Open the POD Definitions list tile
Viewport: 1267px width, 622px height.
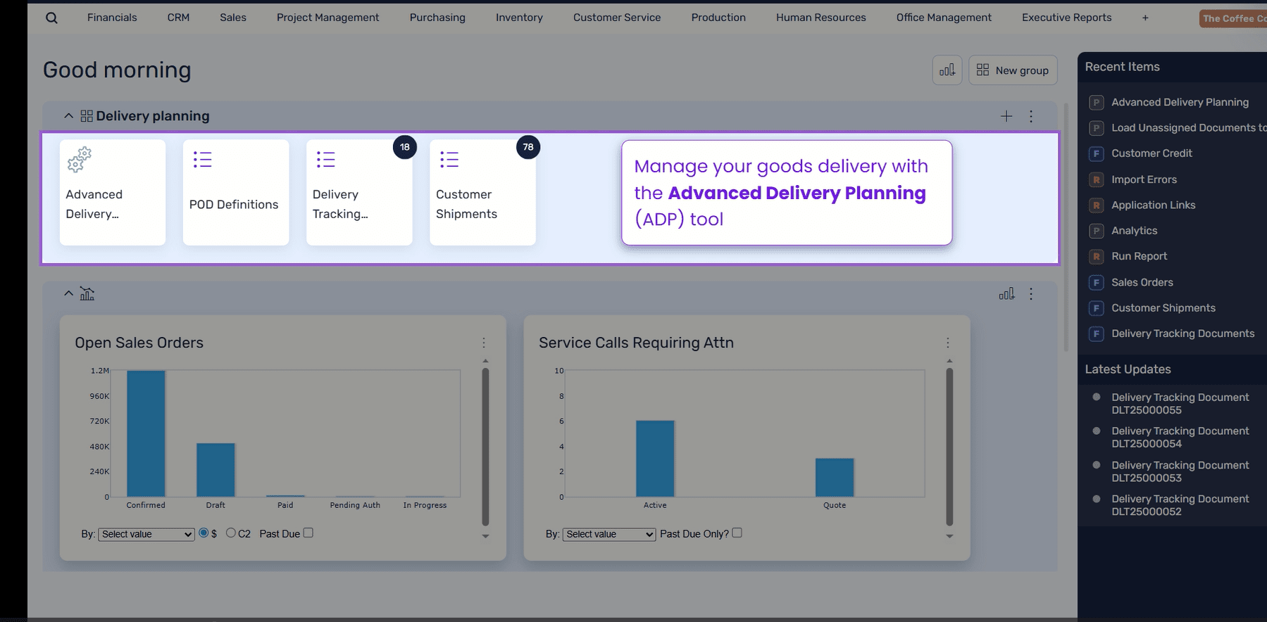(x=236, y=192)
